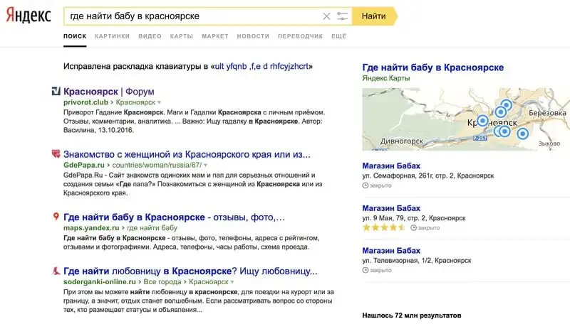Select the rightmost blue map marker near Зыково
The image size is (570, 324).
pyautogui.click(x=522, y=133)
